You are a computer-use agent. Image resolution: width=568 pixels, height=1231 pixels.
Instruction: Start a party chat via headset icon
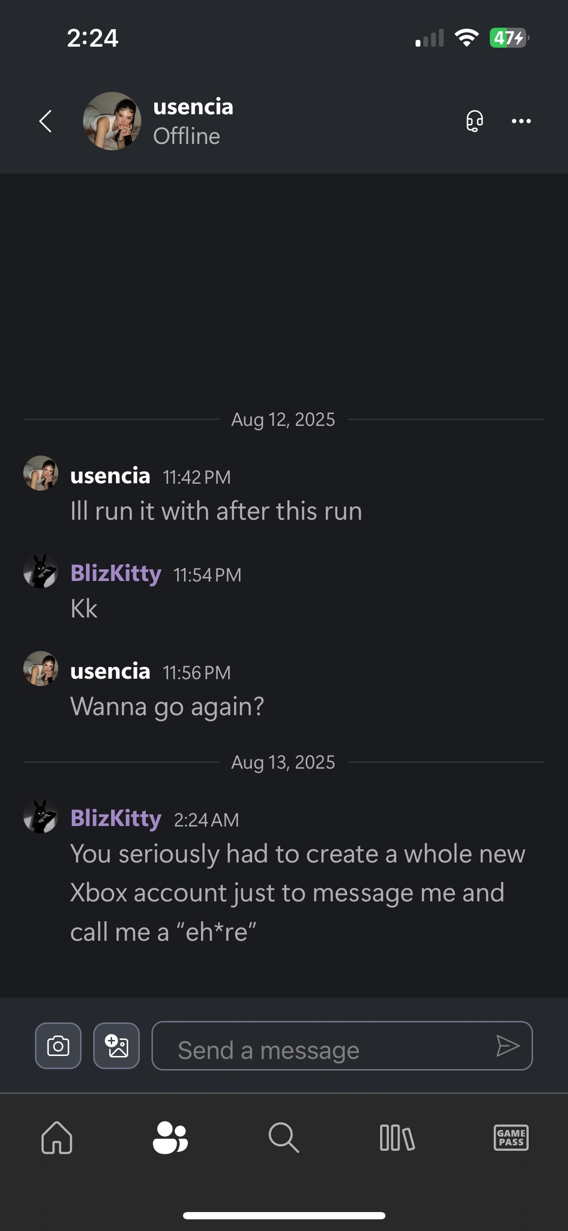pyautogui.click(x=474, y=121)
